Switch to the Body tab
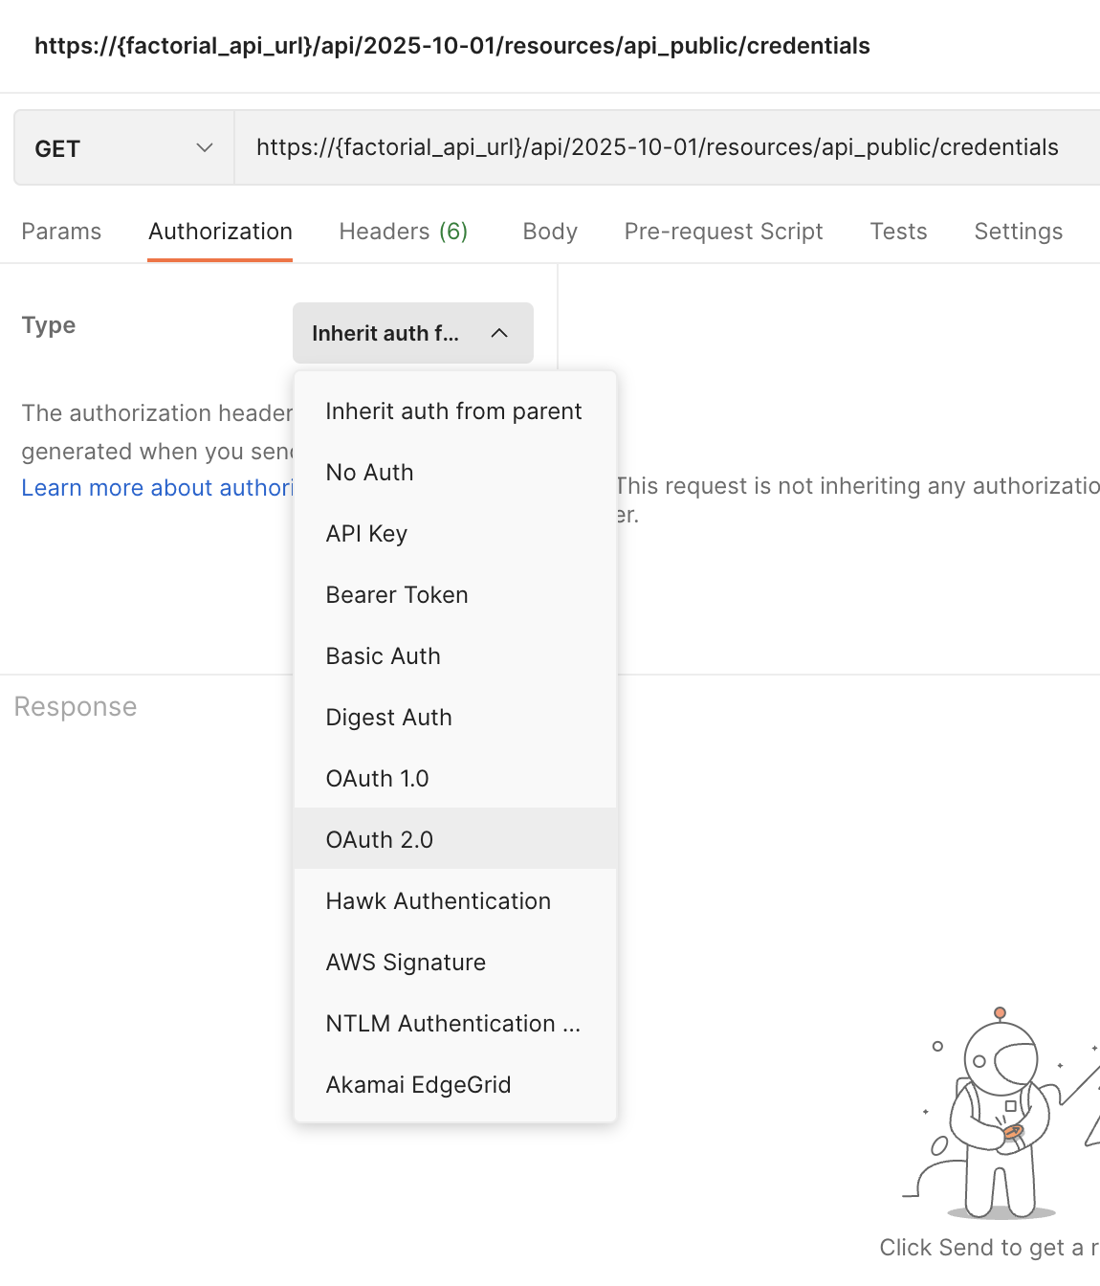 tap(550, 232)
